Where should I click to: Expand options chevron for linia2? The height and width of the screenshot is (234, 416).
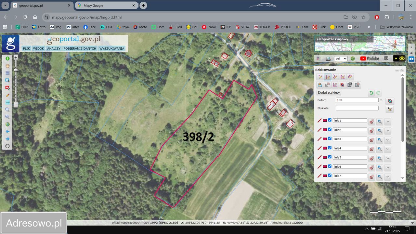[388, 131]
